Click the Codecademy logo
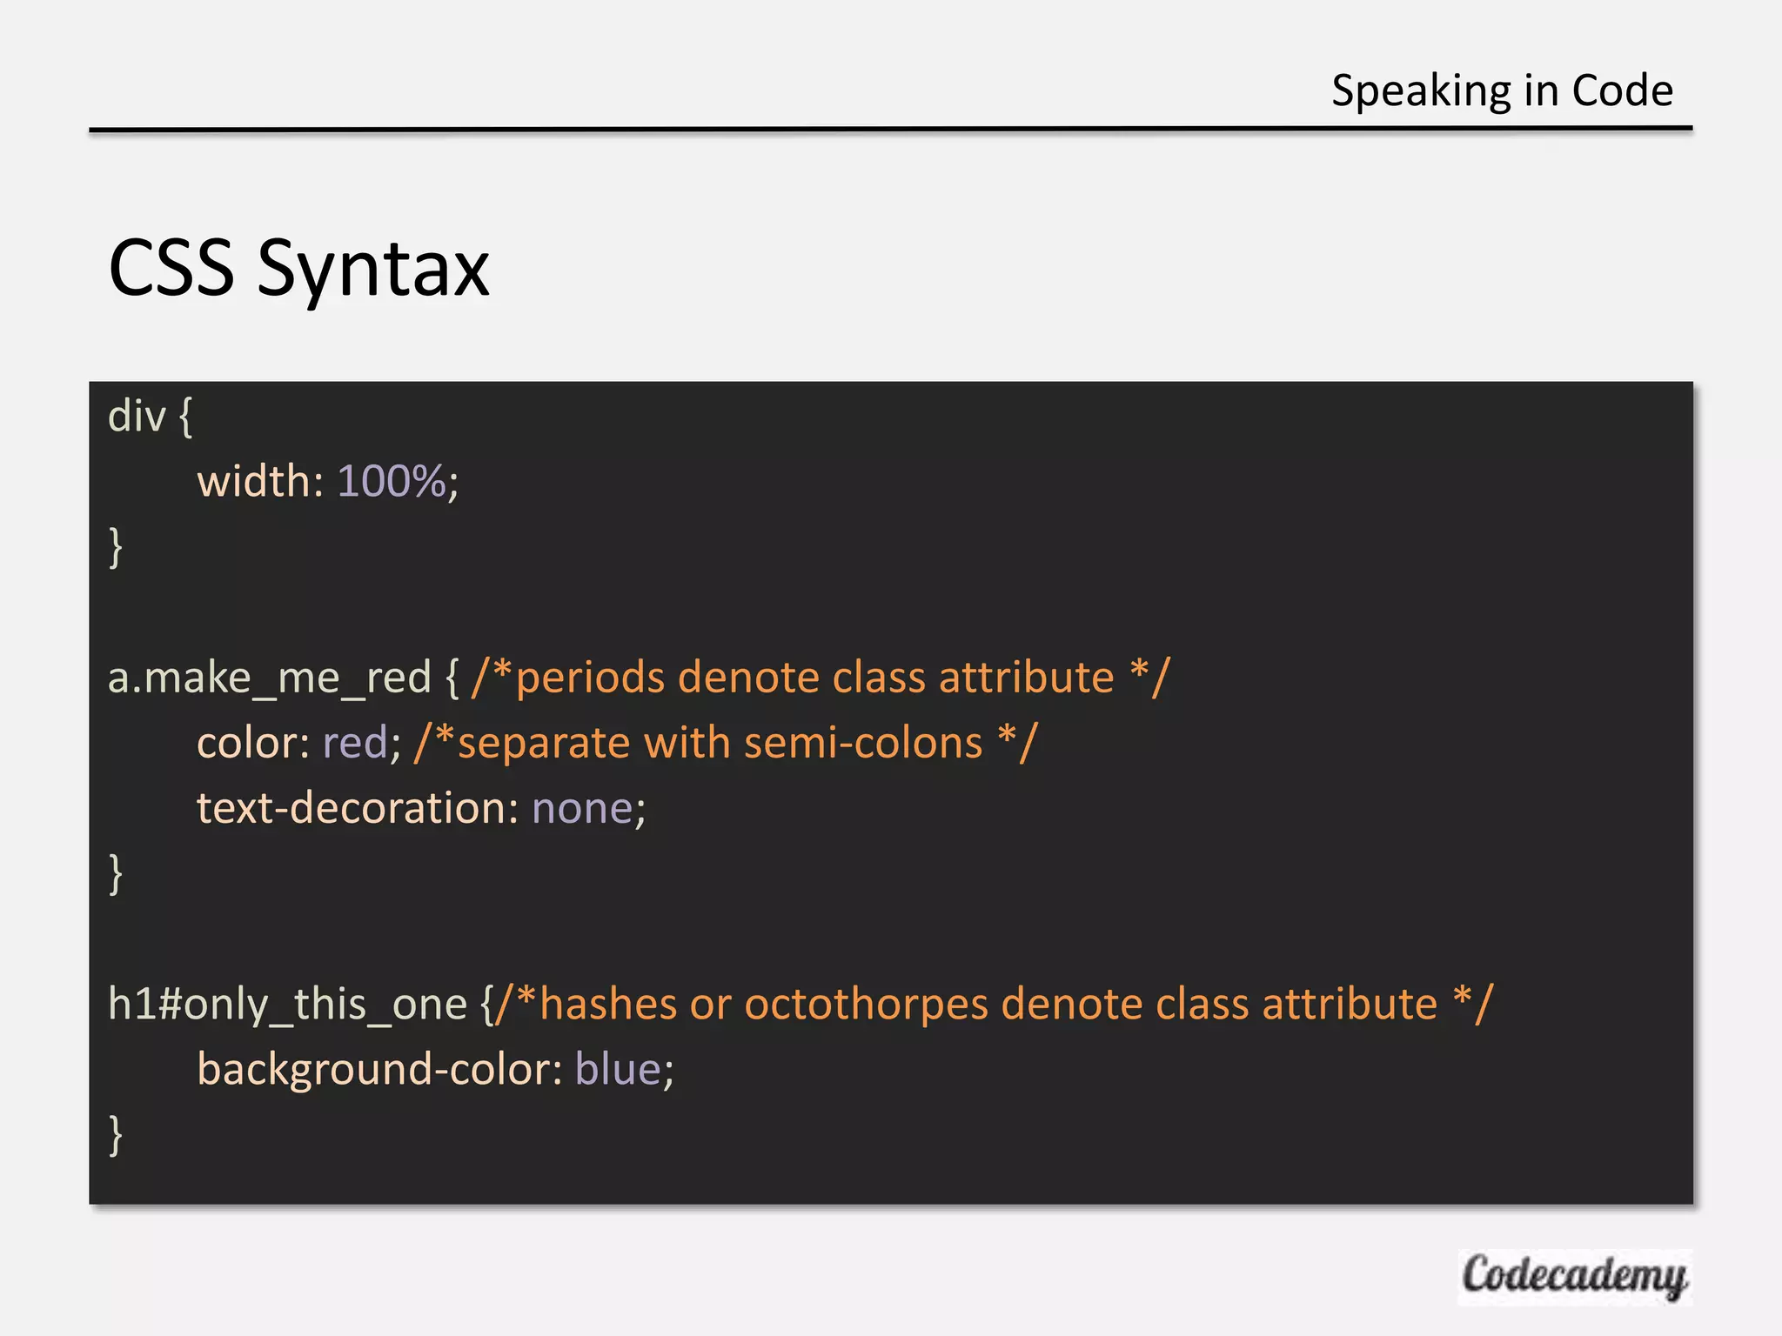Viewport: 1782px width, 1336px height. click(x=1575, y=1276)
